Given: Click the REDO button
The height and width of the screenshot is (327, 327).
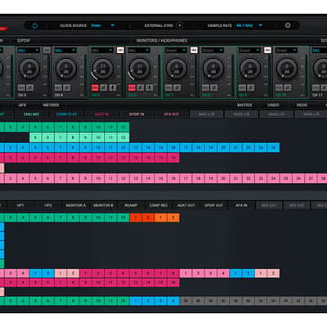Looking at the screenshot, I should (x=302, y=105).
